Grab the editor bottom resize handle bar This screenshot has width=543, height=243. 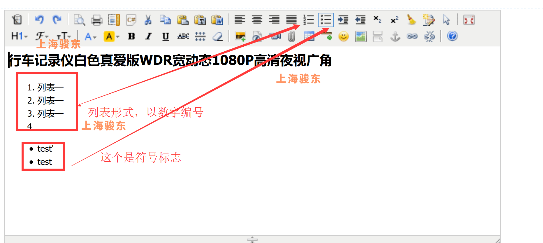[252, 239]
